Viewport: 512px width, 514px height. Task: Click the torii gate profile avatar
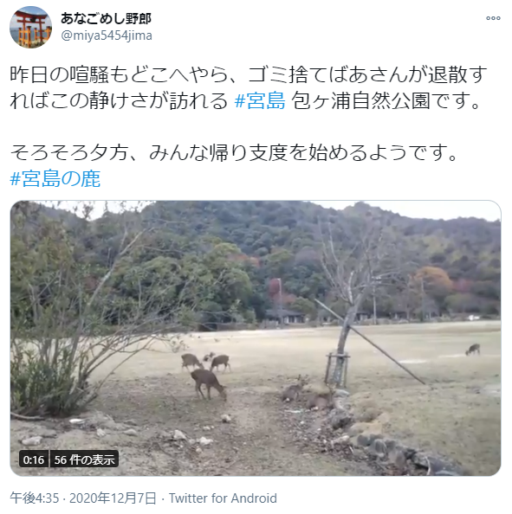coord(30,27)
